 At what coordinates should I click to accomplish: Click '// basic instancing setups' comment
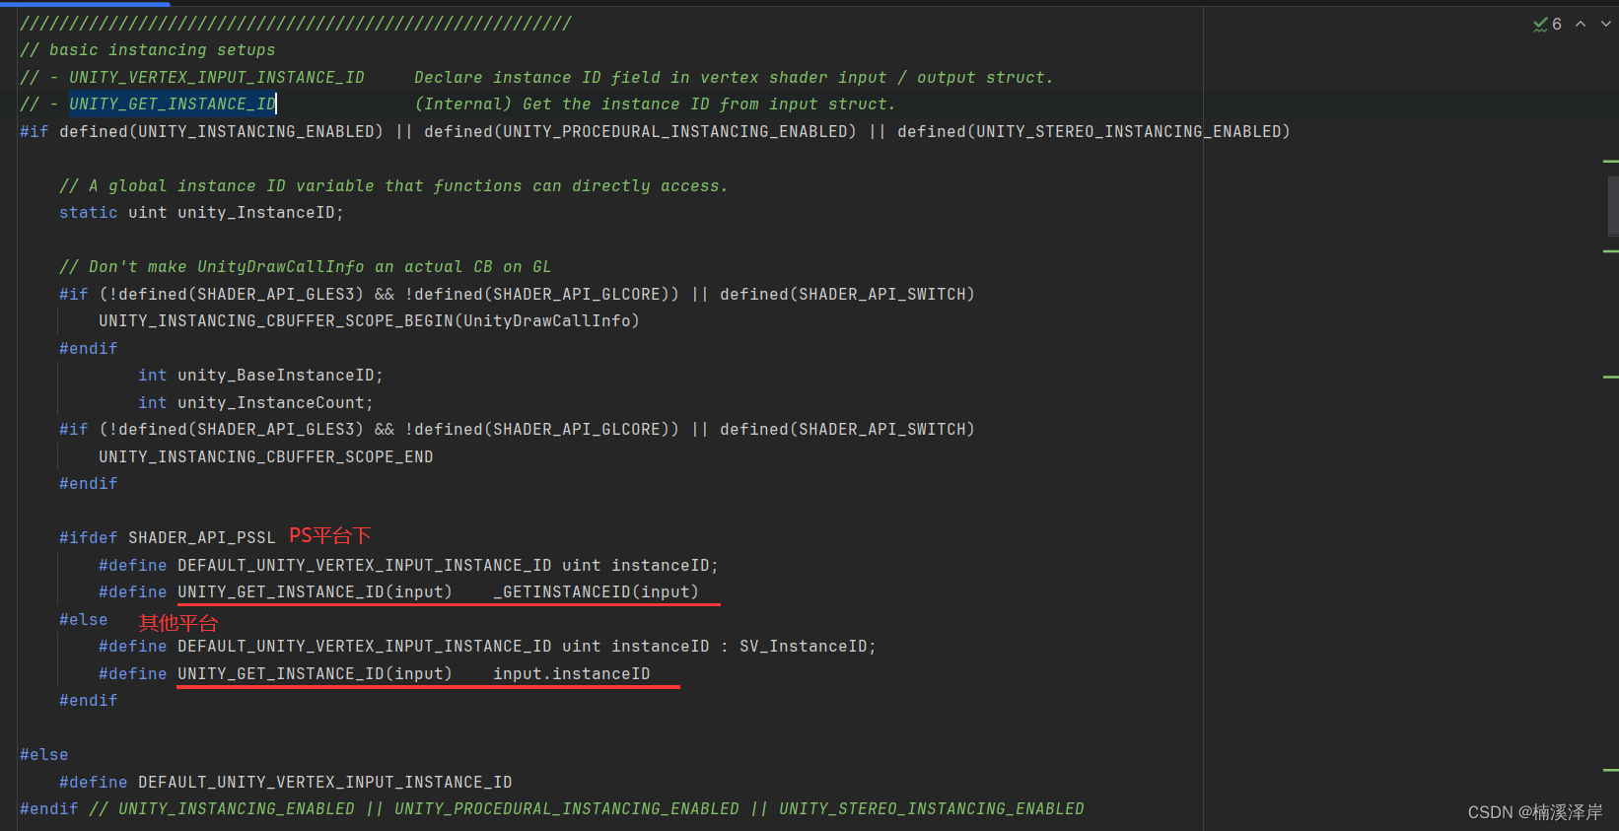pos(148,50)
